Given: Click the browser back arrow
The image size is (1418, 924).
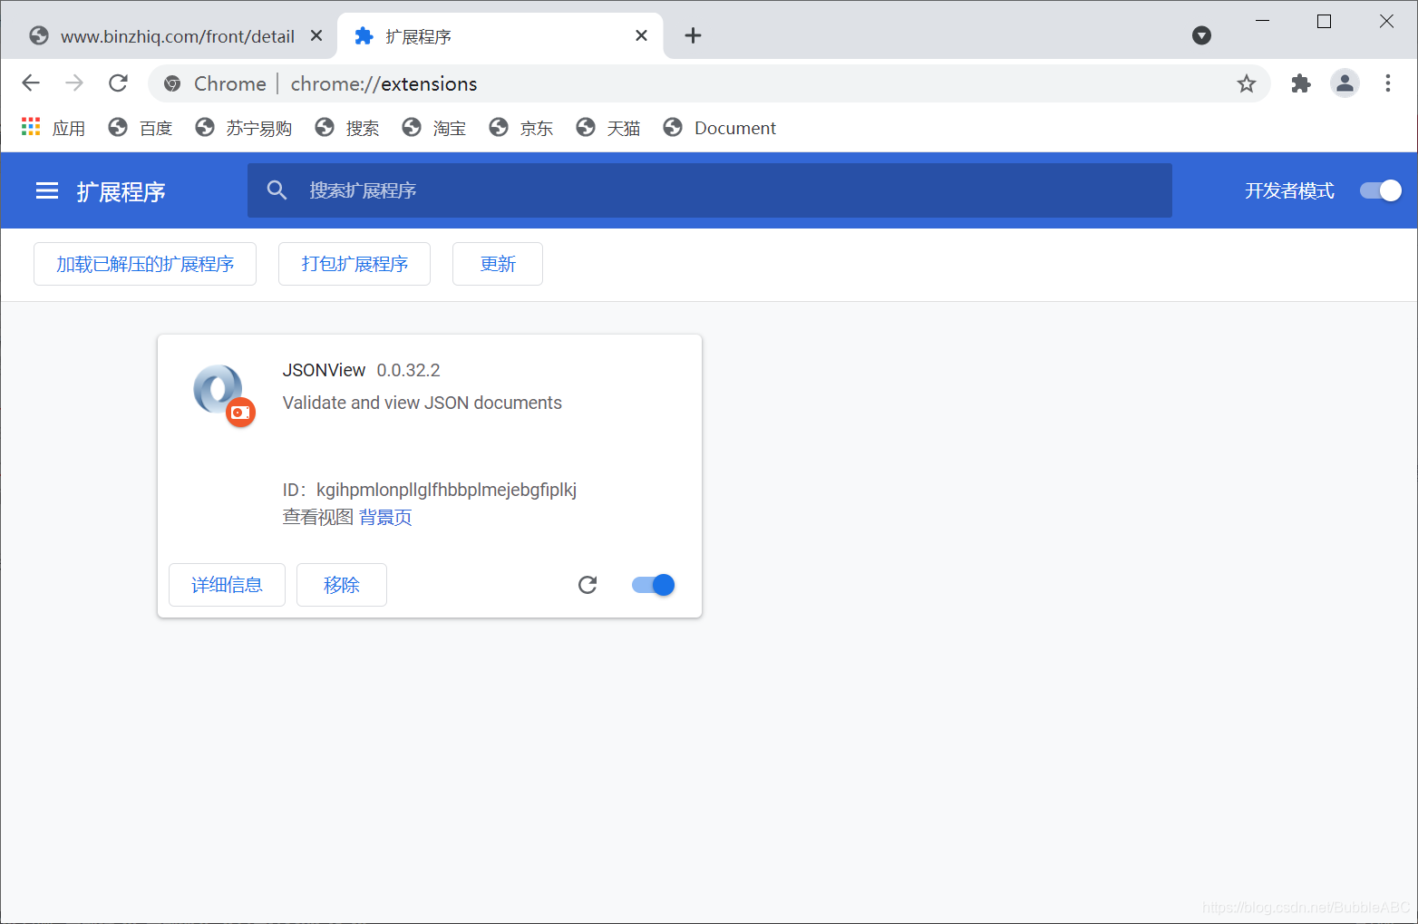Looking at the screenshot, I should point(31,83).
